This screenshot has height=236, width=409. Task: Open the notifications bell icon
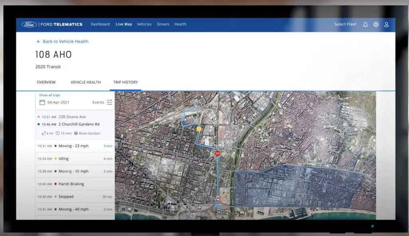point(365,24)
